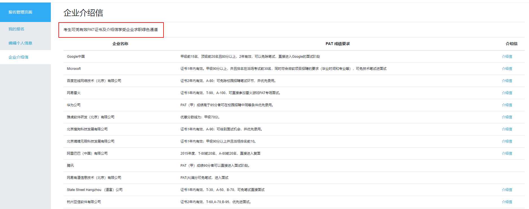Click the 企业介绍信 page title
The image size is (529, 209).
point(83,13)
